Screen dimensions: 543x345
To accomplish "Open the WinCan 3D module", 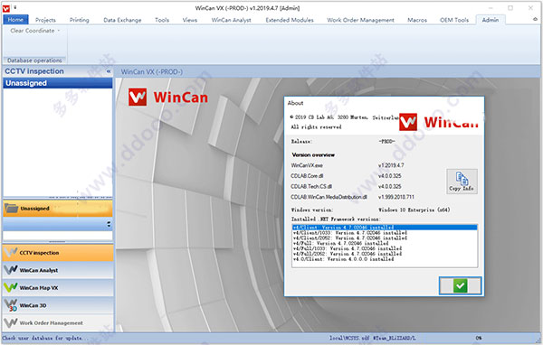I will click(x=58, y=305).
